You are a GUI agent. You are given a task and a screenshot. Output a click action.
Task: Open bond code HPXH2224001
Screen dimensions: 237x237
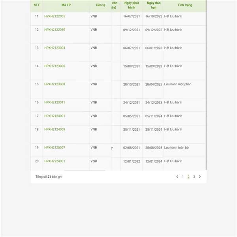[x=55, y=161]
